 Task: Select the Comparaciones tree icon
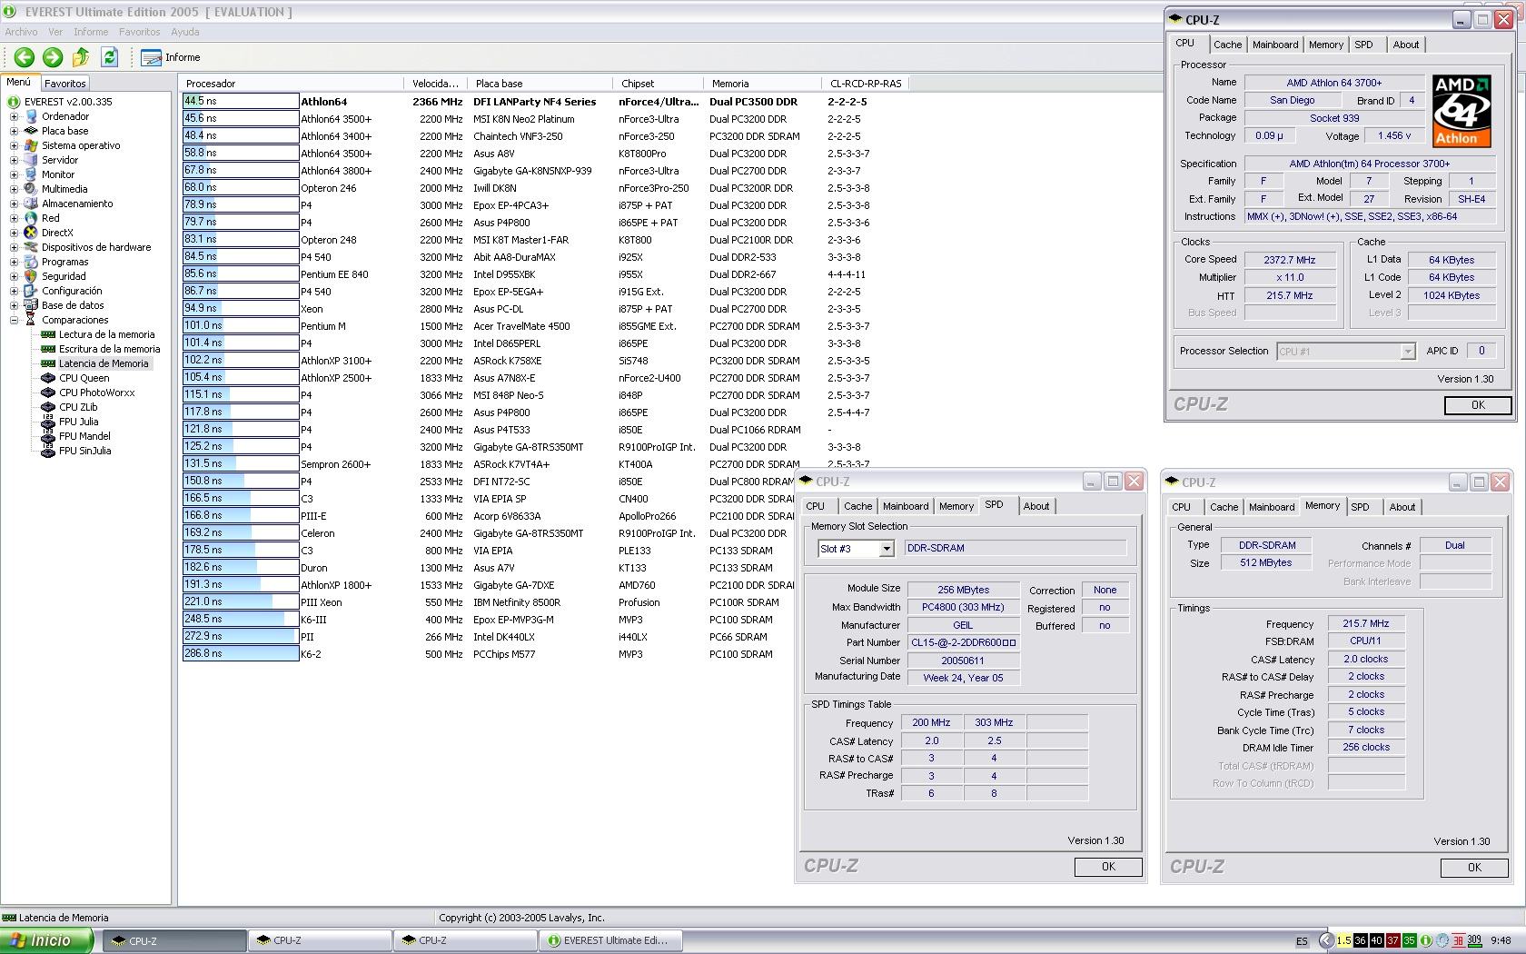point(31,320)
